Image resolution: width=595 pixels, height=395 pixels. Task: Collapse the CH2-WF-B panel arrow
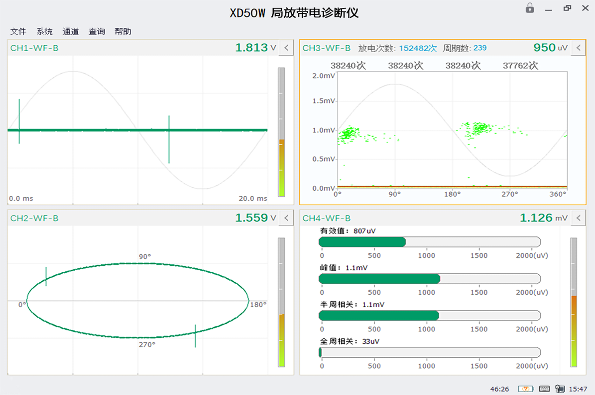coord(286,218)
